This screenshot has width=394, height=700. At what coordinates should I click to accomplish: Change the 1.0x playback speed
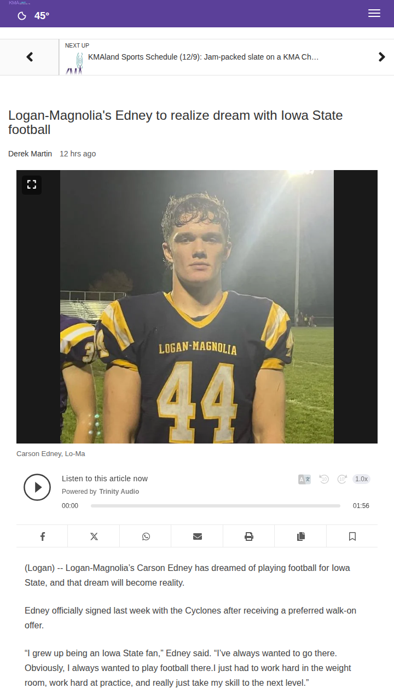[361, 479]
